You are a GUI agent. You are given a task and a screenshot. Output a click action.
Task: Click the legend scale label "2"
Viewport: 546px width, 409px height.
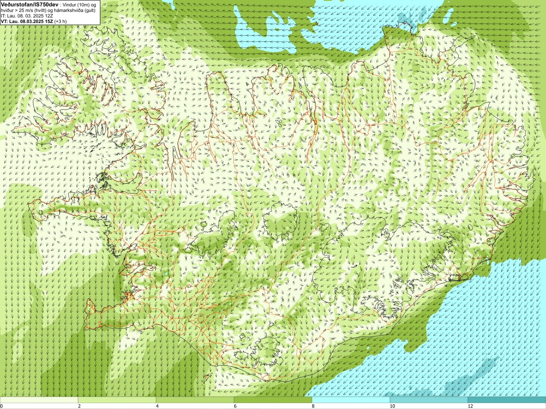click(79, 406)
